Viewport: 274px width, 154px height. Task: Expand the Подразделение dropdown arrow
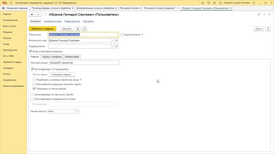pos(113,46)
